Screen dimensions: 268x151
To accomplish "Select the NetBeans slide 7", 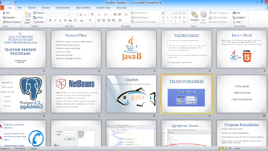I will click(x=76, y=94).
